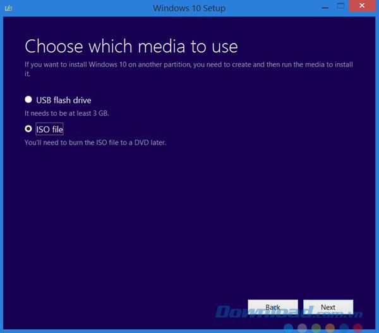Click the 'Choose which media to use' heading
This screenshot has width=379, height=333.
coord(131,46)
